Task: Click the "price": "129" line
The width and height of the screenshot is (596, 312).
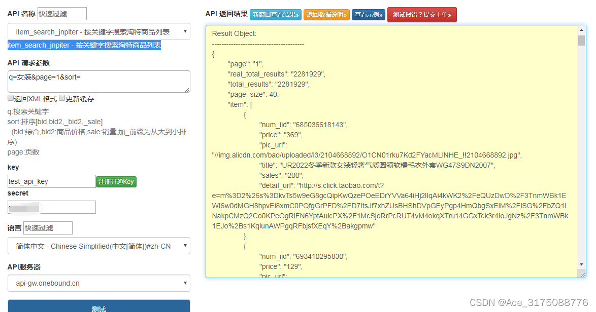Action: [x=281, y=266]
